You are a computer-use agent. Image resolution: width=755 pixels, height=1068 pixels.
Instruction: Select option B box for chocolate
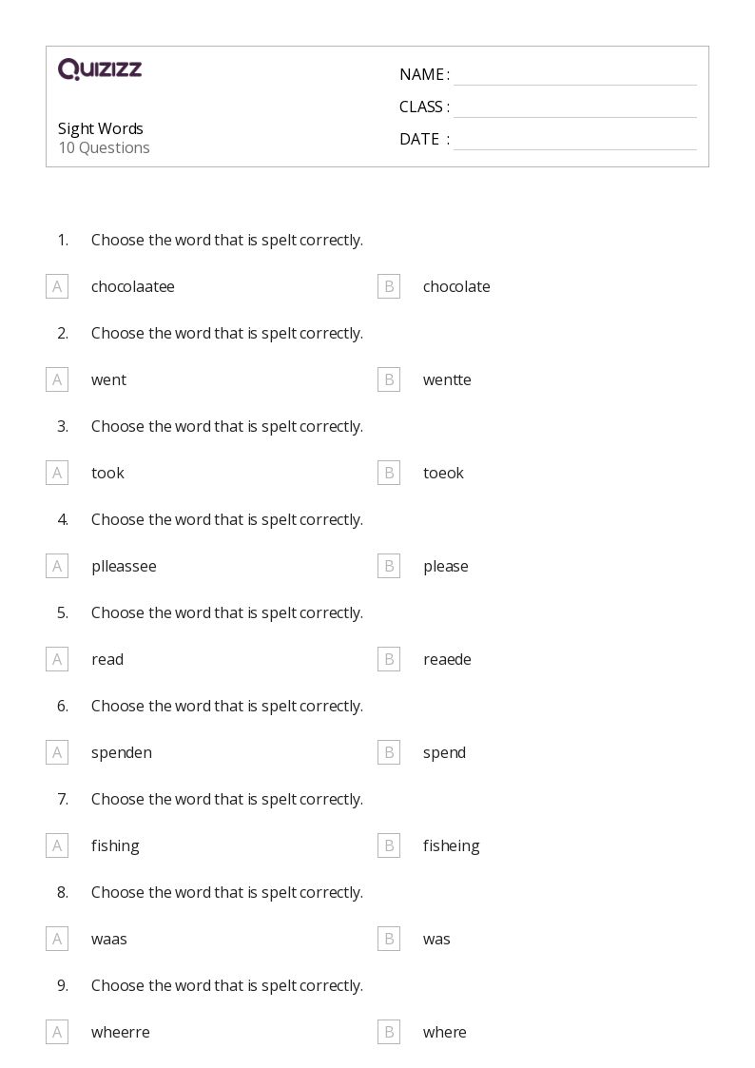pos(389,287)
